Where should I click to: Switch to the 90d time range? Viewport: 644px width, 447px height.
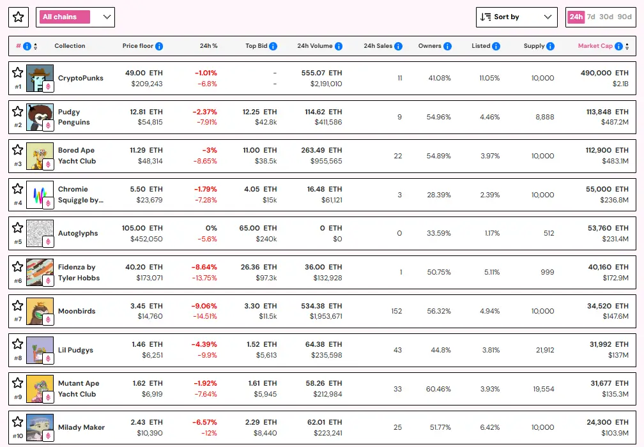point(624,17)
